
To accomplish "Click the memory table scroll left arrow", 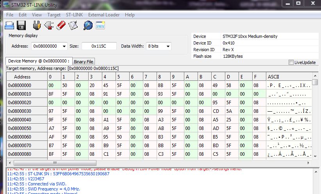I will (x=10, y=163).
